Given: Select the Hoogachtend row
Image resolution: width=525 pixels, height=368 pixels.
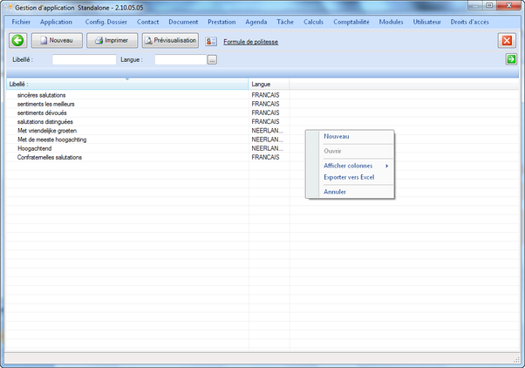Looking at the screenshot, I should tap(36, 148).
